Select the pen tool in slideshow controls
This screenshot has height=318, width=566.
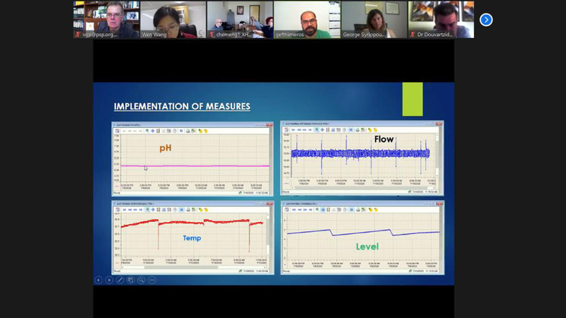120,280
